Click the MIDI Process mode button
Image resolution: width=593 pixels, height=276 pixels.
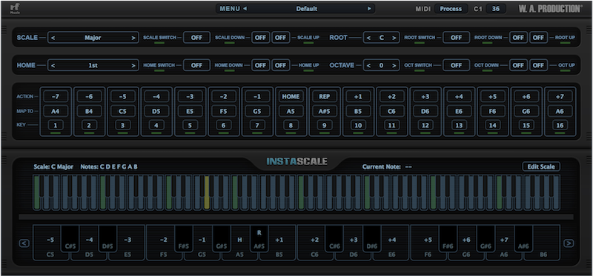pos(451,9)
